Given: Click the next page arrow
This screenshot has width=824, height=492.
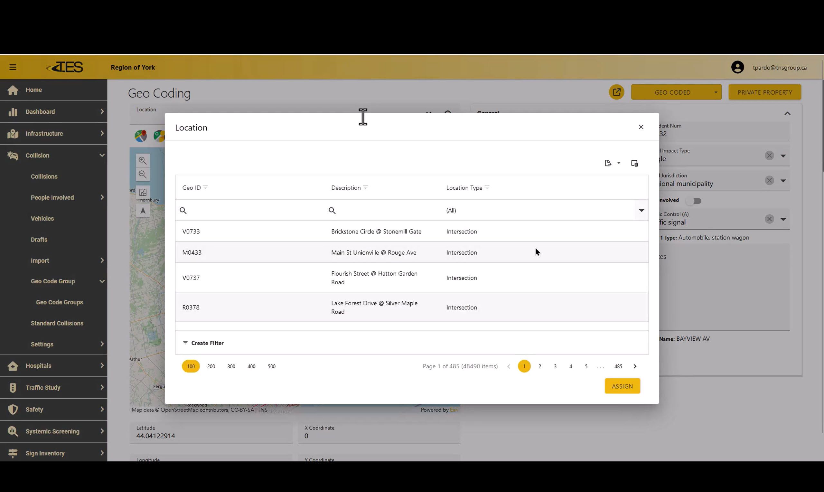Looking at the screenshot, I should click(634, 366).
